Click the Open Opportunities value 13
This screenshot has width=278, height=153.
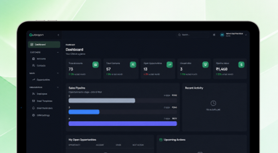click(x=145, y=69)
